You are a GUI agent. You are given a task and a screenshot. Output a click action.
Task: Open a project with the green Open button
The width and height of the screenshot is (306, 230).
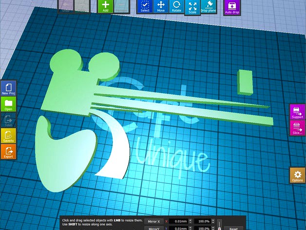8,104
